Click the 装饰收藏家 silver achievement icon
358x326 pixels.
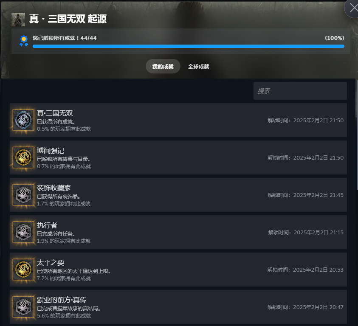click(x=23, y=195)
